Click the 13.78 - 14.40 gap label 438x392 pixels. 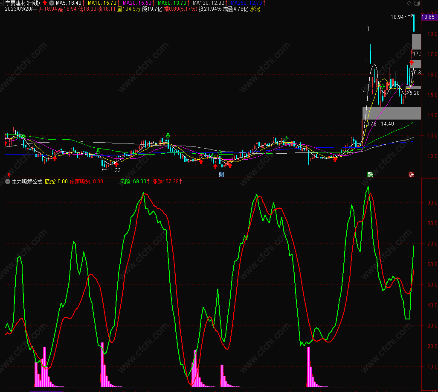[379, 123]
